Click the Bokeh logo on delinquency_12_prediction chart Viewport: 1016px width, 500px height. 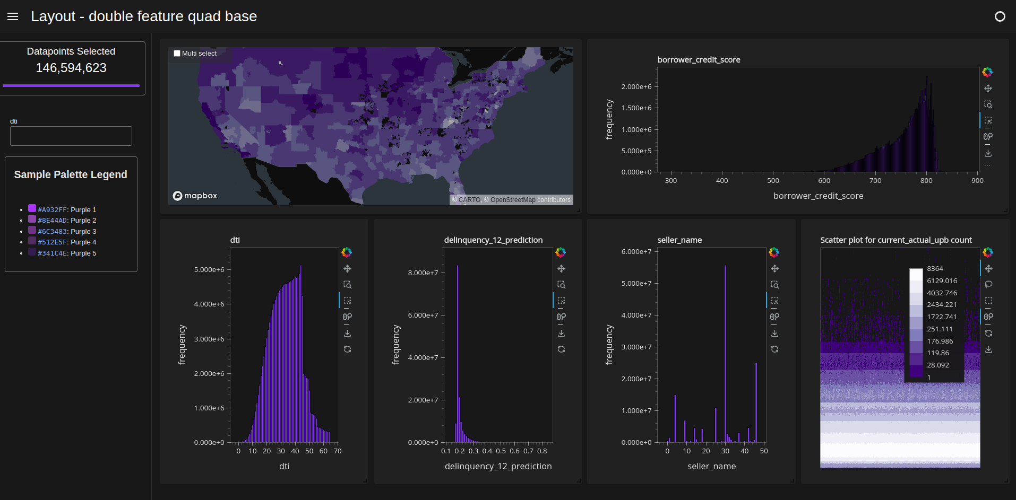tap(561, 252)
